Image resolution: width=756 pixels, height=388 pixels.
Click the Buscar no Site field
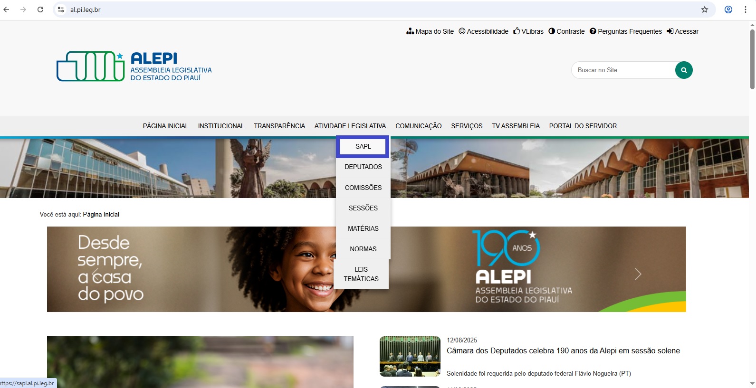click(622, 70)
